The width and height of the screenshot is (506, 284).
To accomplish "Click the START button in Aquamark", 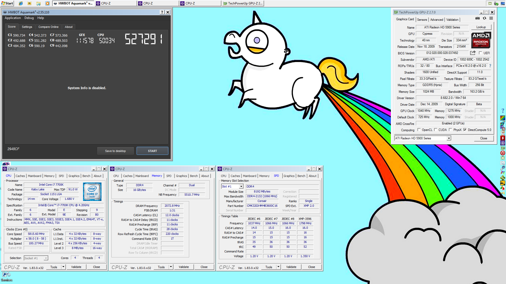I will pyautogui.click(x=152, y=151).
